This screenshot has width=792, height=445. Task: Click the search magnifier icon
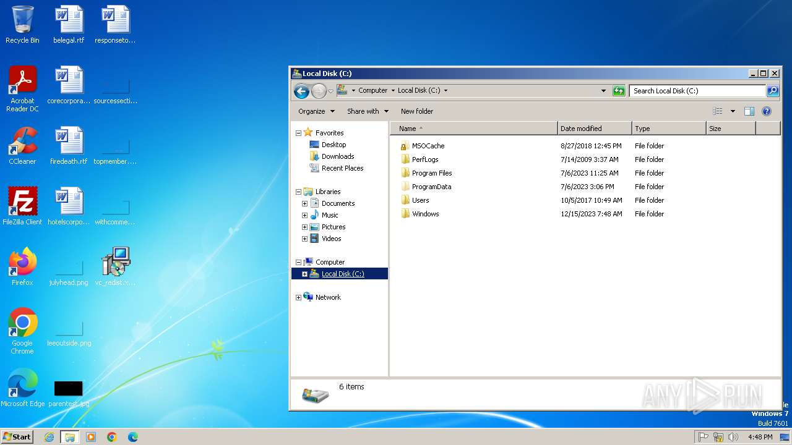[773, 91]
